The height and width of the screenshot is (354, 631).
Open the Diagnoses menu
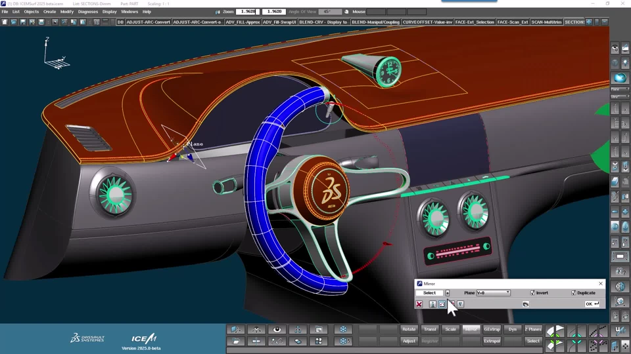(x=88, y=12)
